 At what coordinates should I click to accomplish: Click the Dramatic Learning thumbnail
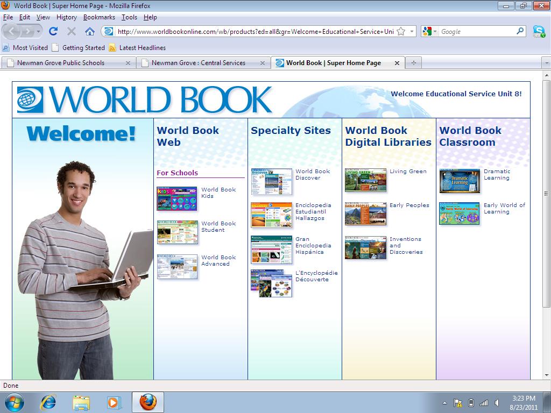pos(460,181)
